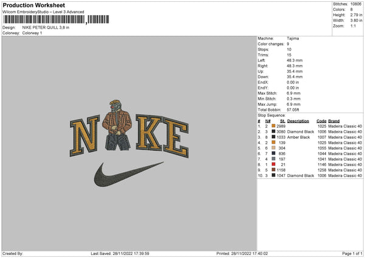Click the swoosh in the design preview
The height and width of the screenshot is (258, 365).
click(x=128, y=174)
